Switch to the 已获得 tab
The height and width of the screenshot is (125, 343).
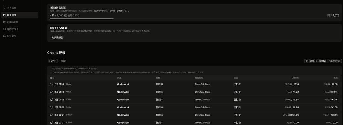(63, 61)
